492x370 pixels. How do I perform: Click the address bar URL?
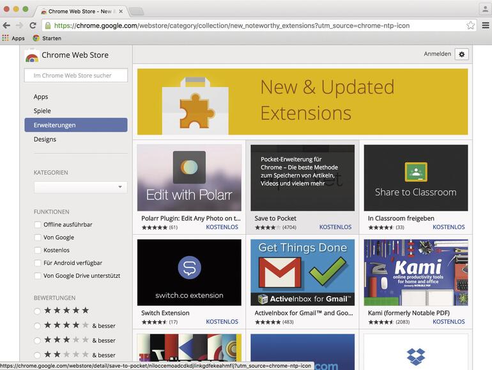(232, 26)
